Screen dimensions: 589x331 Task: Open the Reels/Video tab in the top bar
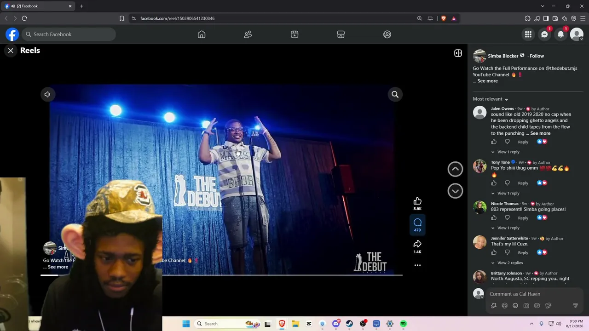[x=294, y=34]
